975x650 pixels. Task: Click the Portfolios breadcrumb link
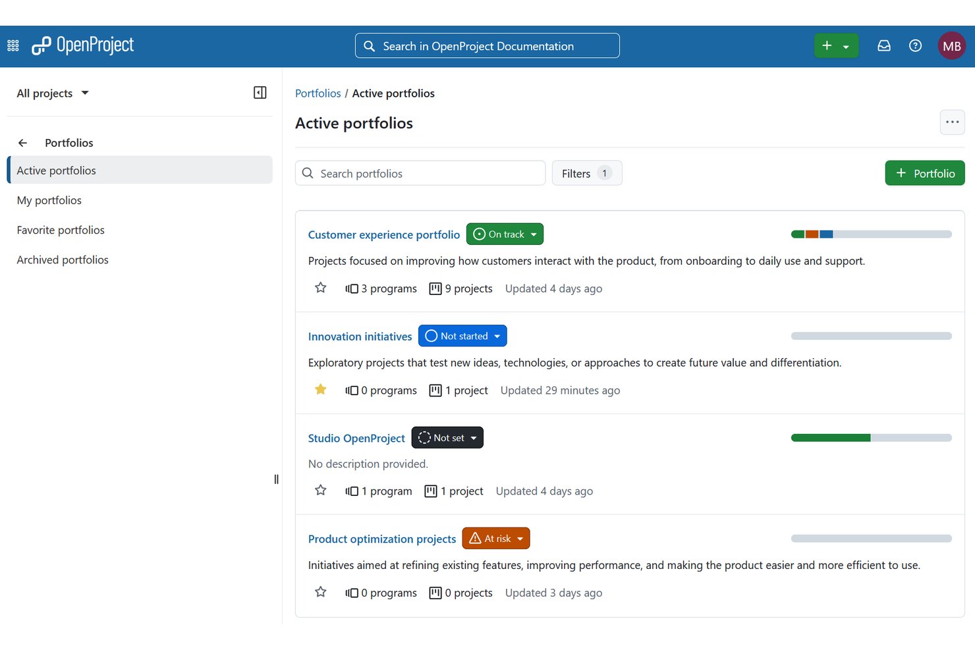318,94
